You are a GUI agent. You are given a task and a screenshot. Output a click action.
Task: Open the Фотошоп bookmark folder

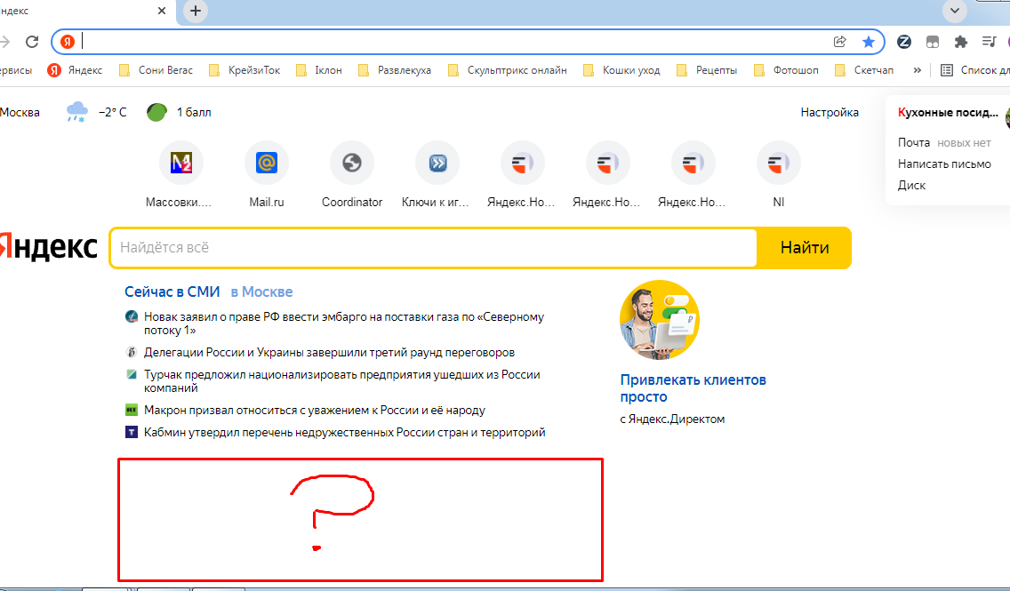(x=786, y=70)
